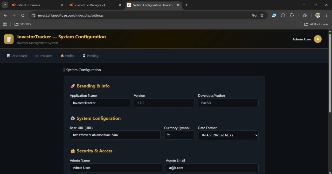Click the blue extension icon in toolbar
332x174 pixels.
pos(274,15)
